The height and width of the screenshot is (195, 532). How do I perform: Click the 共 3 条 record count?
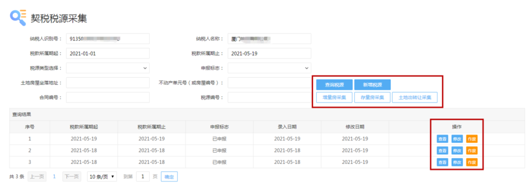point(17,177)
